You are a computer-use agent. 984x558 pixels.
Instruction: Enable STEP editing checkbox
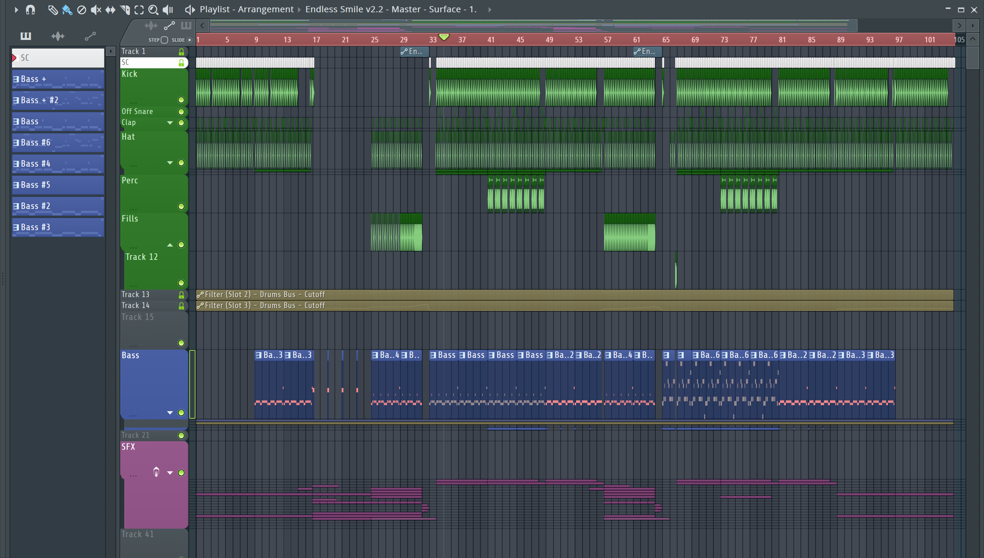(x=164, y=40)
